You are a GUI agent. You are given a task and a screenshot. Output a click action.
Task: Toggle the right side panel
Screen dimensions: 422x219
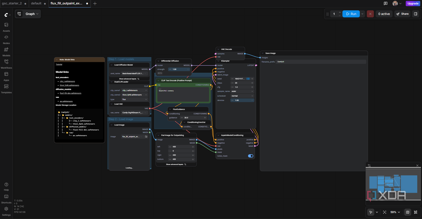tap(416, 14)
